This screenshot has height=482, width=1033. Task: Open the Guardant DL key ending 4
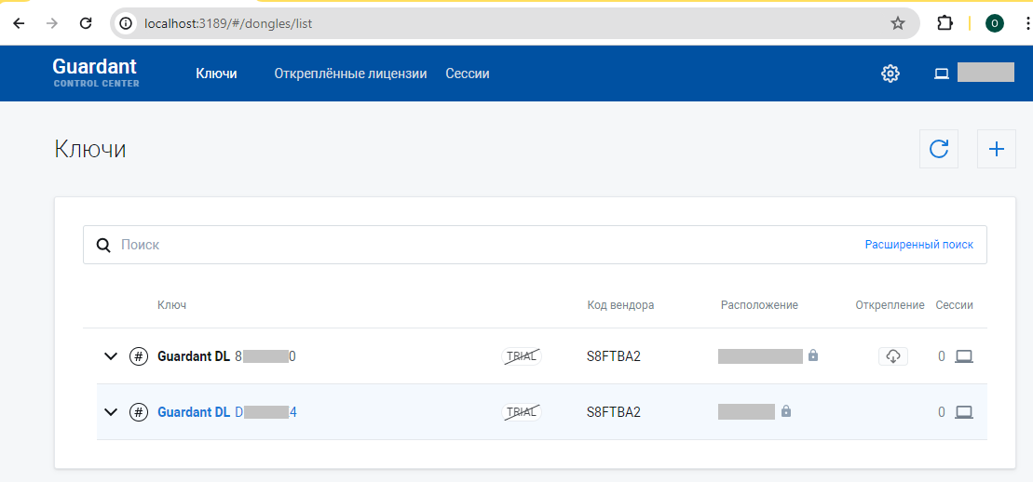click(227, 412)
